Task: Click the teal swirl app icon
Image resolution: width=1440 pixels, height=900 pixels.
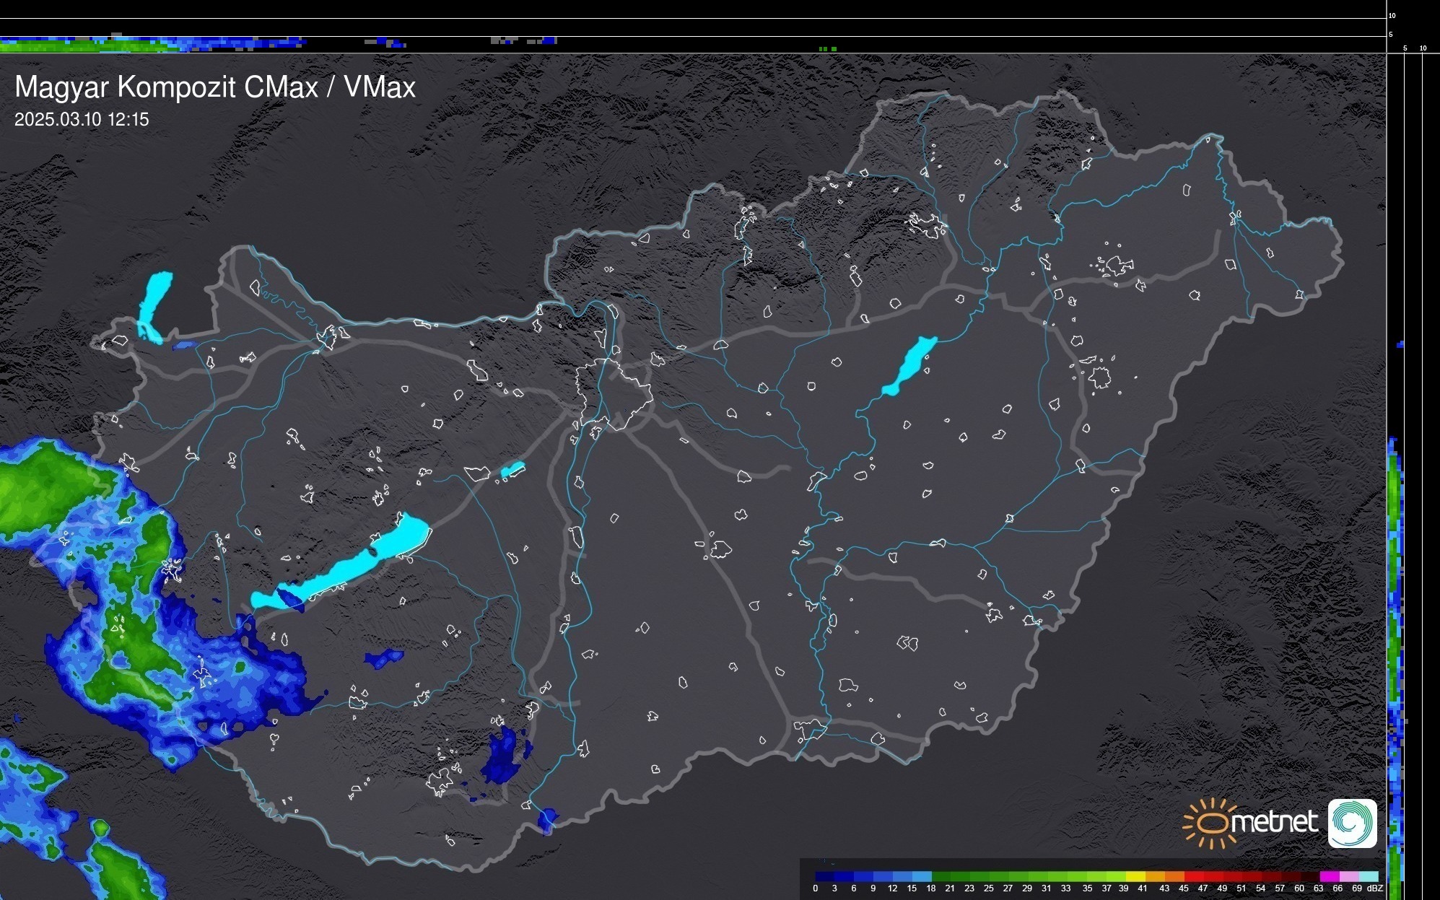Action: click(x=1352, y=823)
